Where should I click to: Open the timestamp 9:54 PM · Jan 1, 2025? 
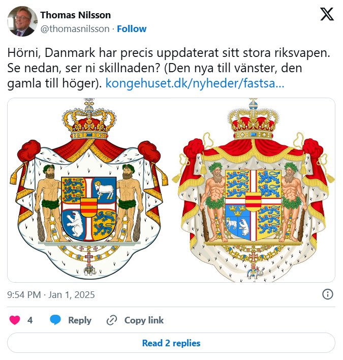(51, 294)
